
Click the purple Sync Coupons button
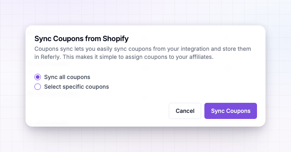pos(231,111)
